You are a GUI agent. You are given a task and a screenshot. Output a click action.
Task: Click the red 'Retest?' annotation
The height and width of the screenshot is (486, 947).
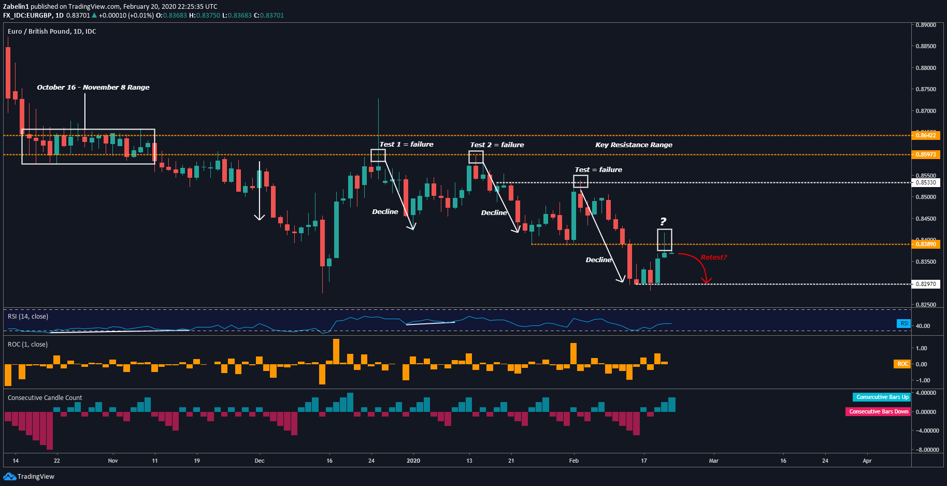(x=713, y=258)
